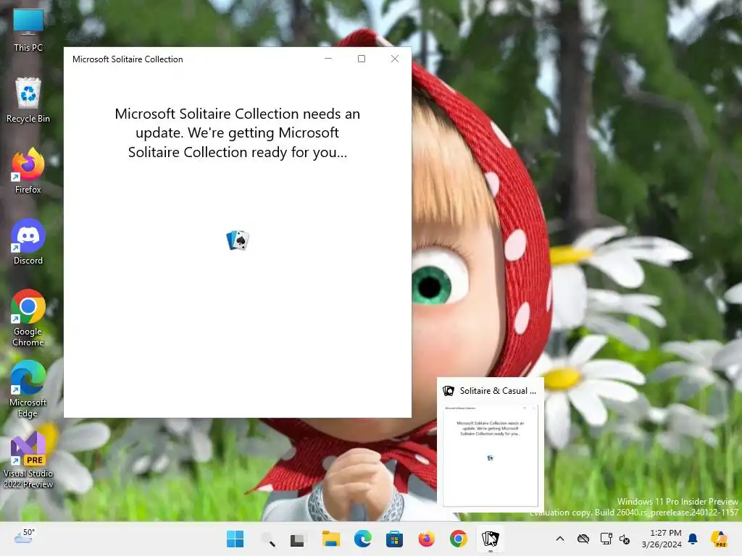Screen dimensions: 742x556
Task: Open This PC desktop icon
Action: click(x=28, y=30)
